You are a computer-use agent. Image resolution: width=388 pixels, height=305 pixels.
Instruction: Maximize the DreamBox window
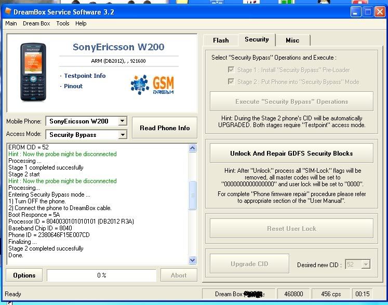(368, 11)
